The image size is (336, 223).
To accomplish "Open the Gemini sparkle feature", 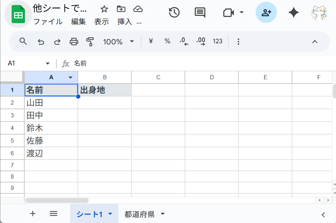I will click(293, 12).
